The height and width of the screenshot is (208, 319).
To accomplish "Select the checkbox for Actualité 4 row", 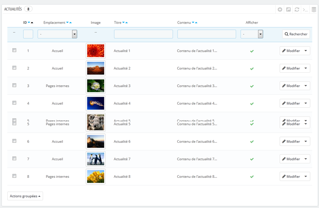I will tap(14, 103).
